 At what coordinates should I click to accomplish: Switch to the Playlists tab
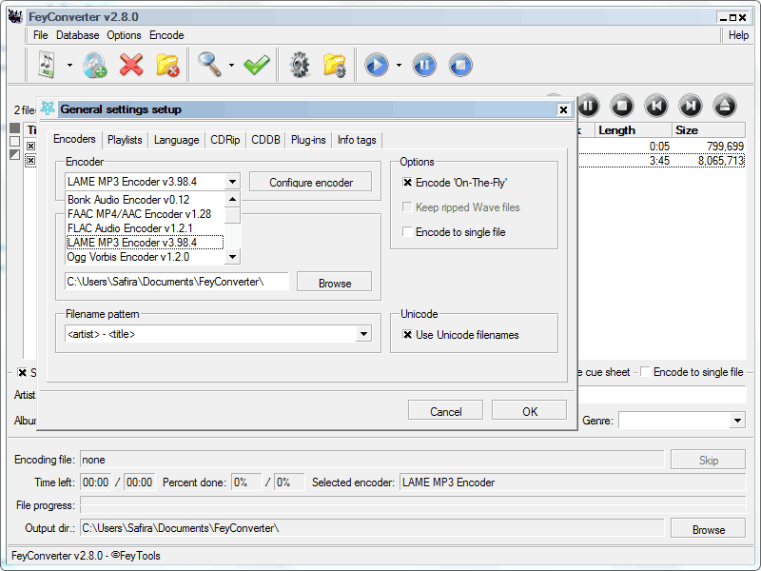[125, 140]
